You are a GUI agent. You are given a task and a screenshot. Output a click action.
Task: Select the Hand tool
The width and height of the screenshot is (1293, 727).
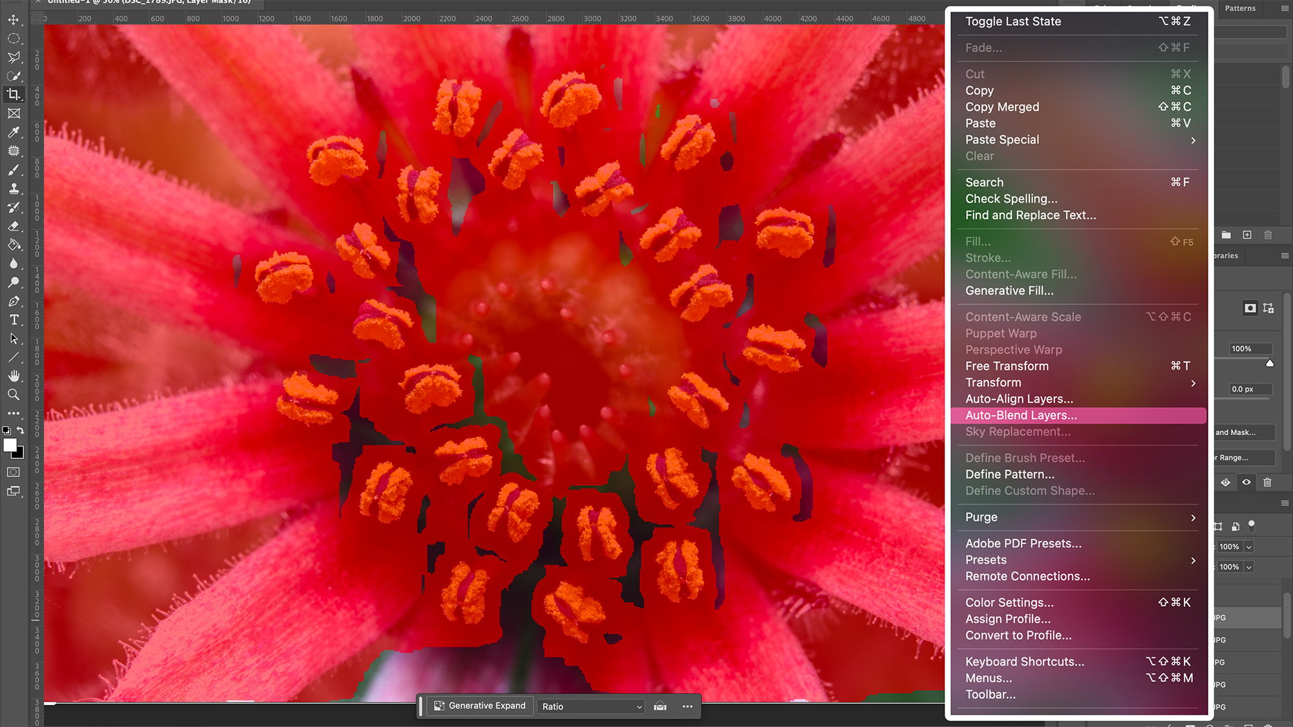point(14,376)
